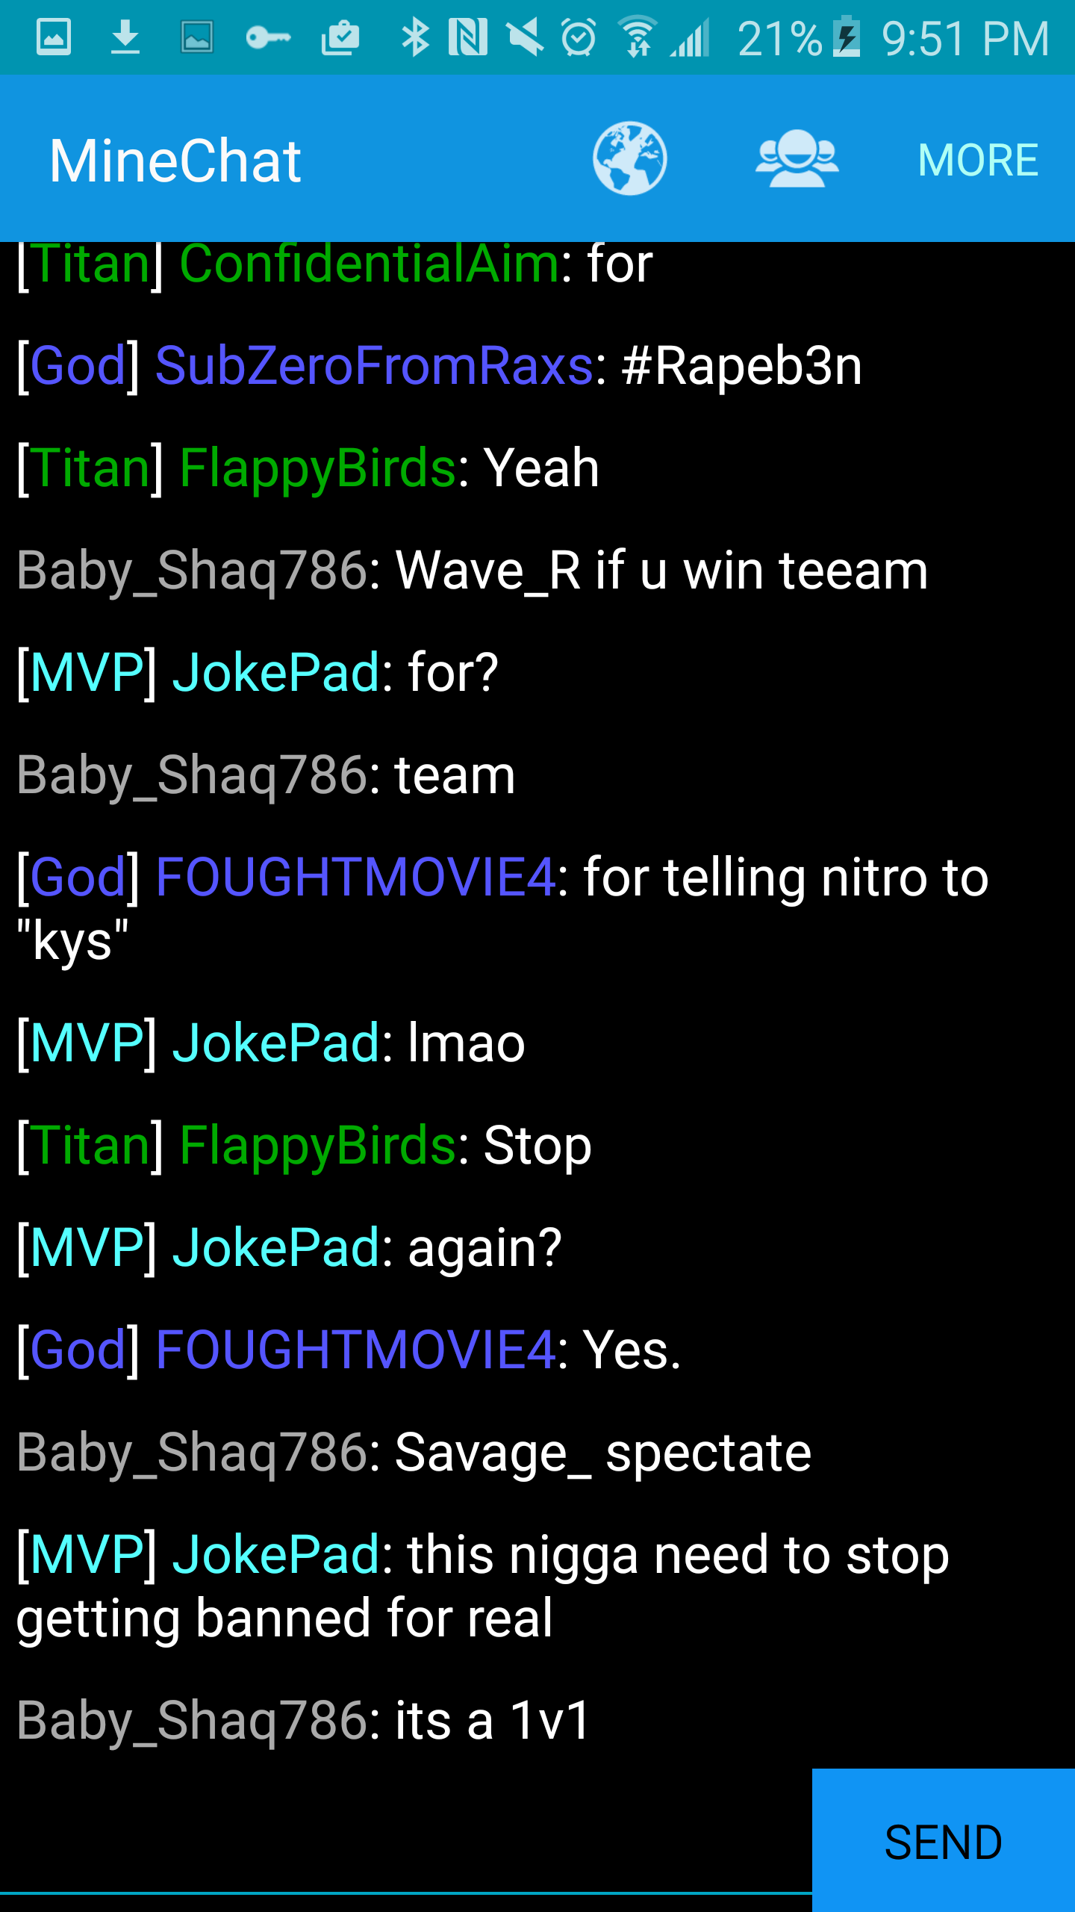Tap the NFC status icon
The image size is (1075, 1912).
(468, 37)
